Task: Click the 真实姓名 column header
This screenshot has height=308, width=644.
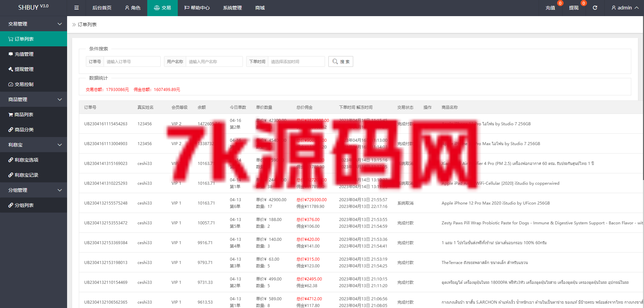Action: [x=146, y=107]
